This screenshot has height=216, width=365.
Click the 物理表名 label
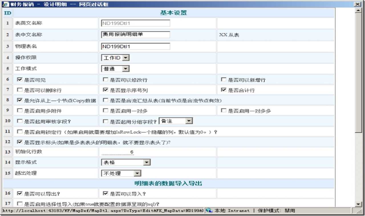pos(26,46)
